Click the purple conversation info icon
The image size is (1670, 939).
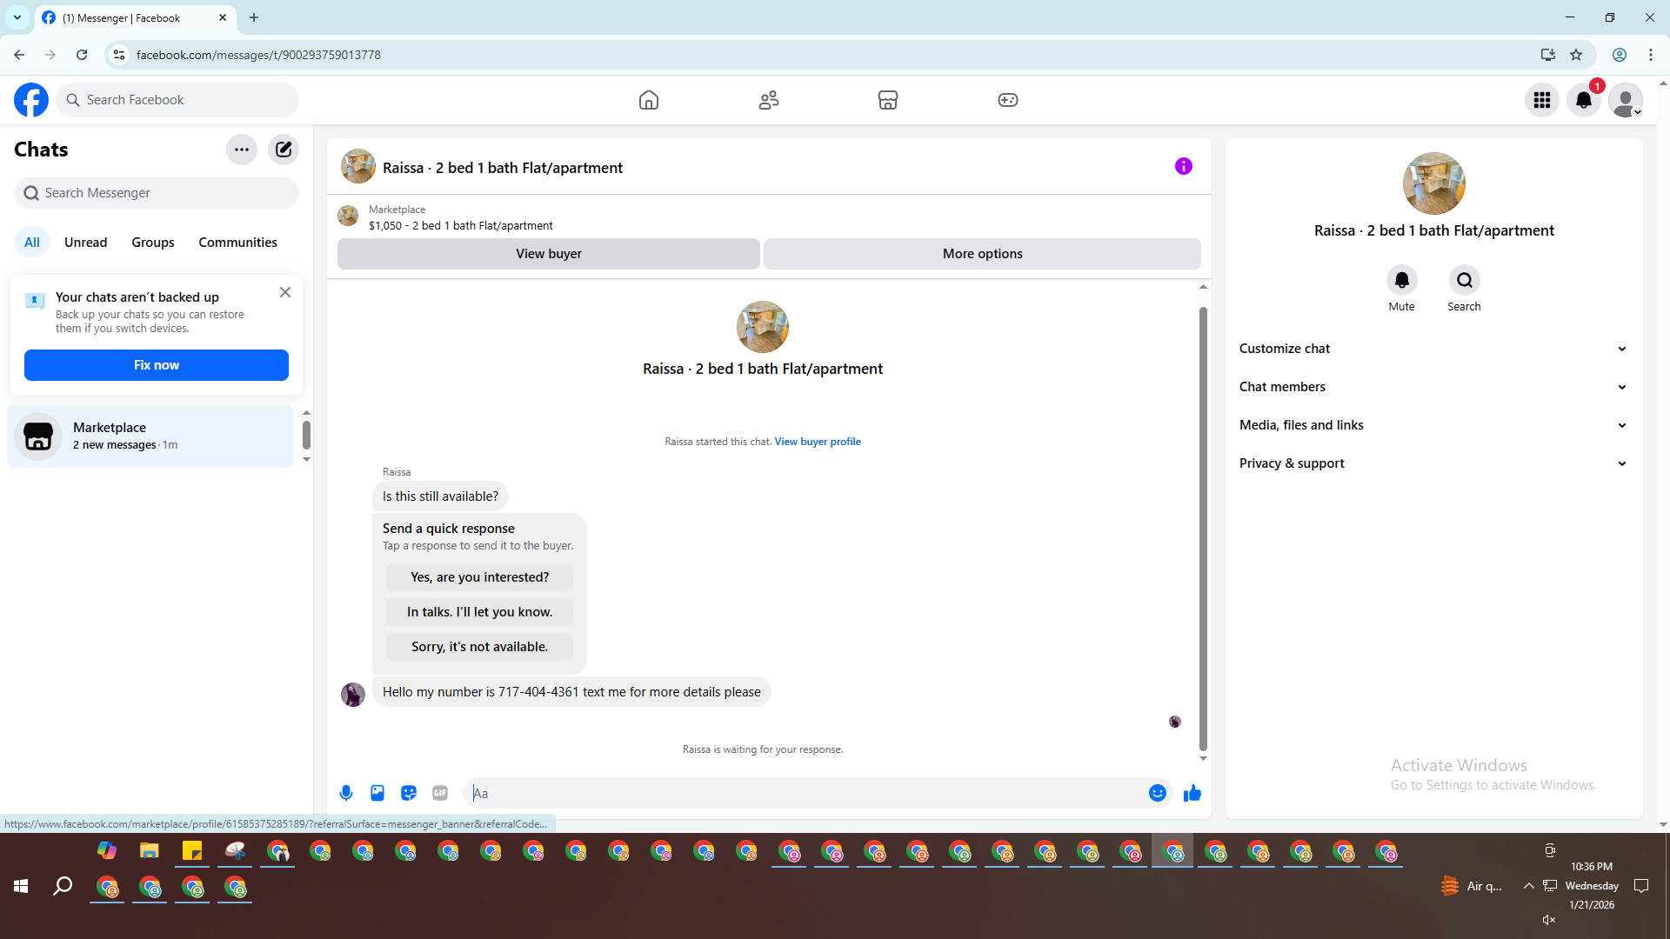point(1183,166)
